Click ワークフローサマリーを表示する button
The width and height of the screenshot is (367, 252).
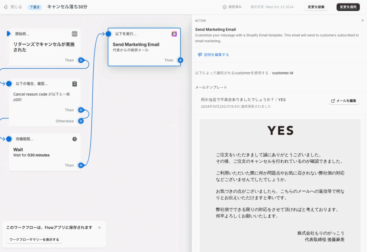34,240
